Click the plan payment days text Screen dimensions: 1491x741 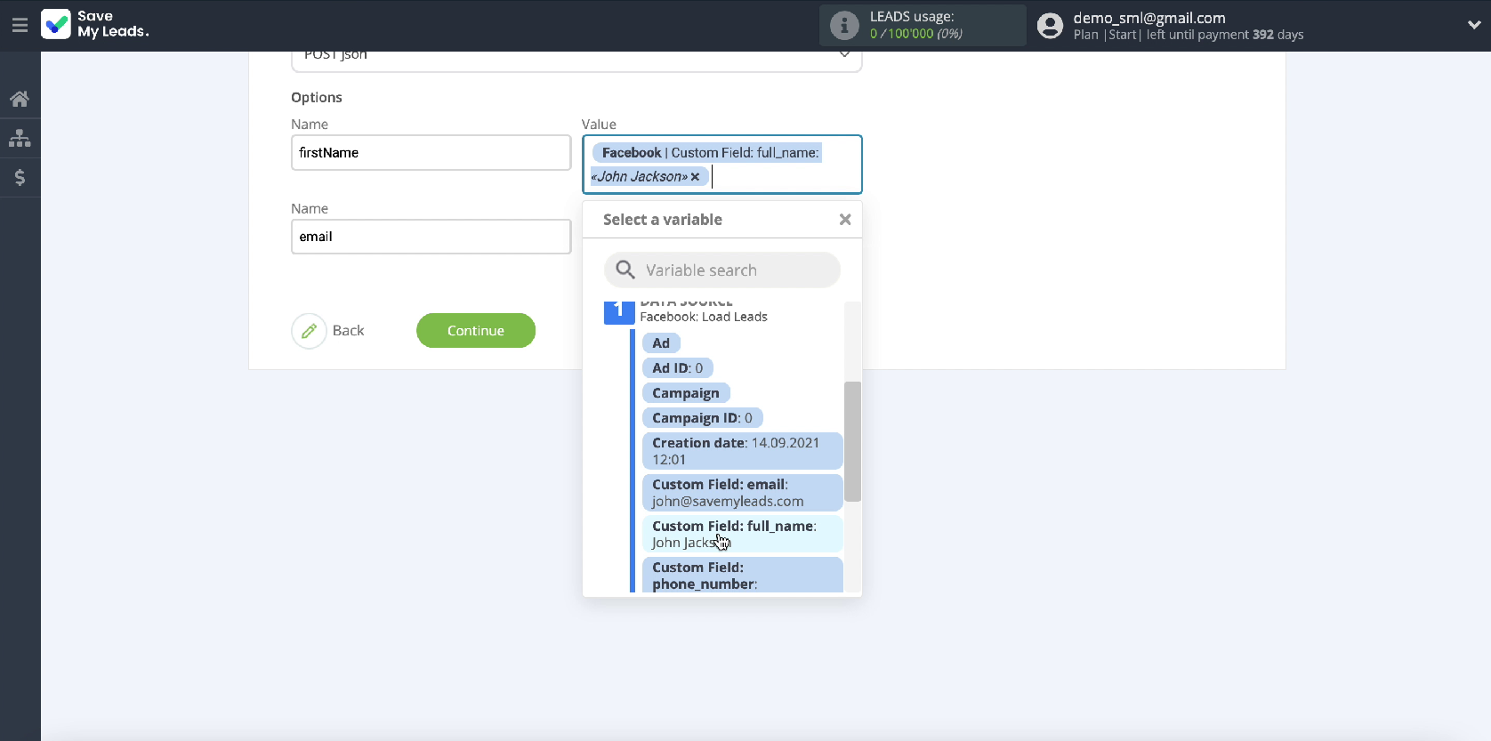[1189, 35]
